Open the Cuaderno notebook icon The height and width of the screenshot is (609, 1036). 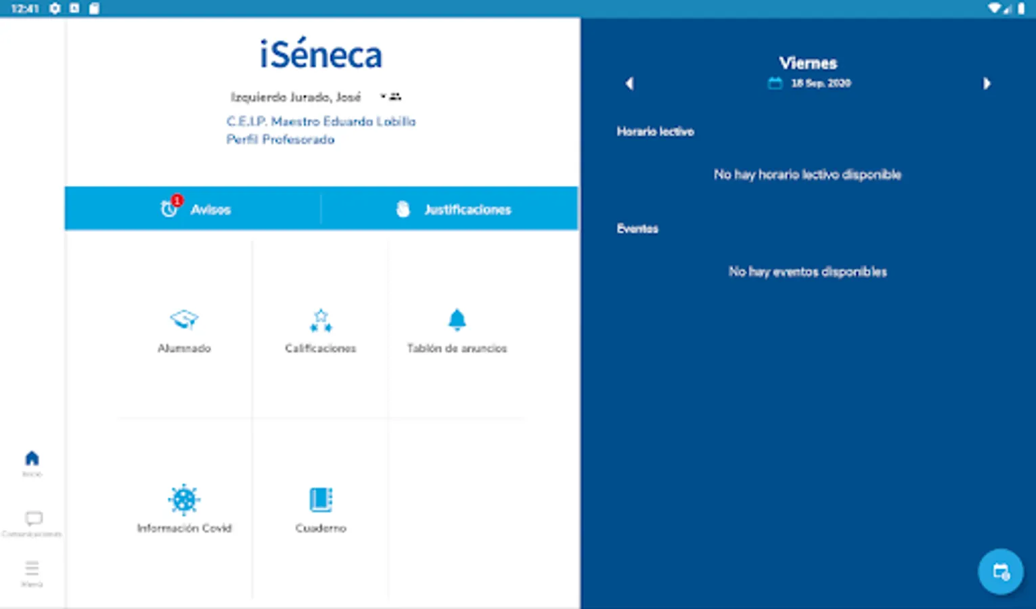click(x=321, y=500)
